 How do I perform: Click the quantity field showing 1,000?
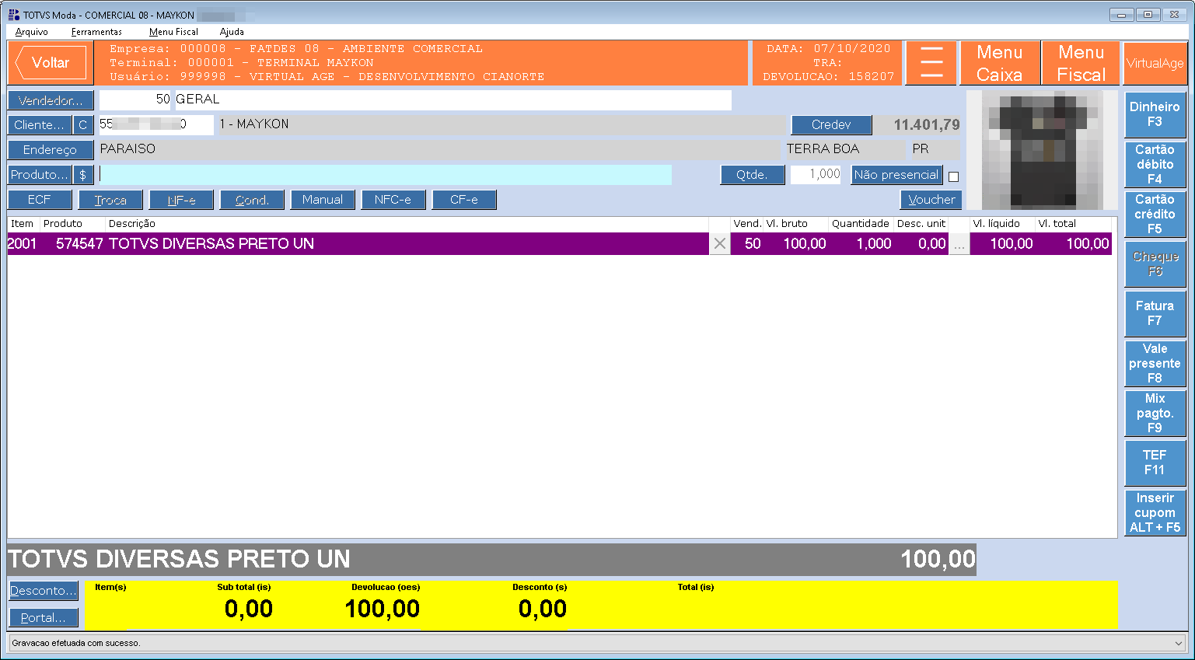(816, 175)
